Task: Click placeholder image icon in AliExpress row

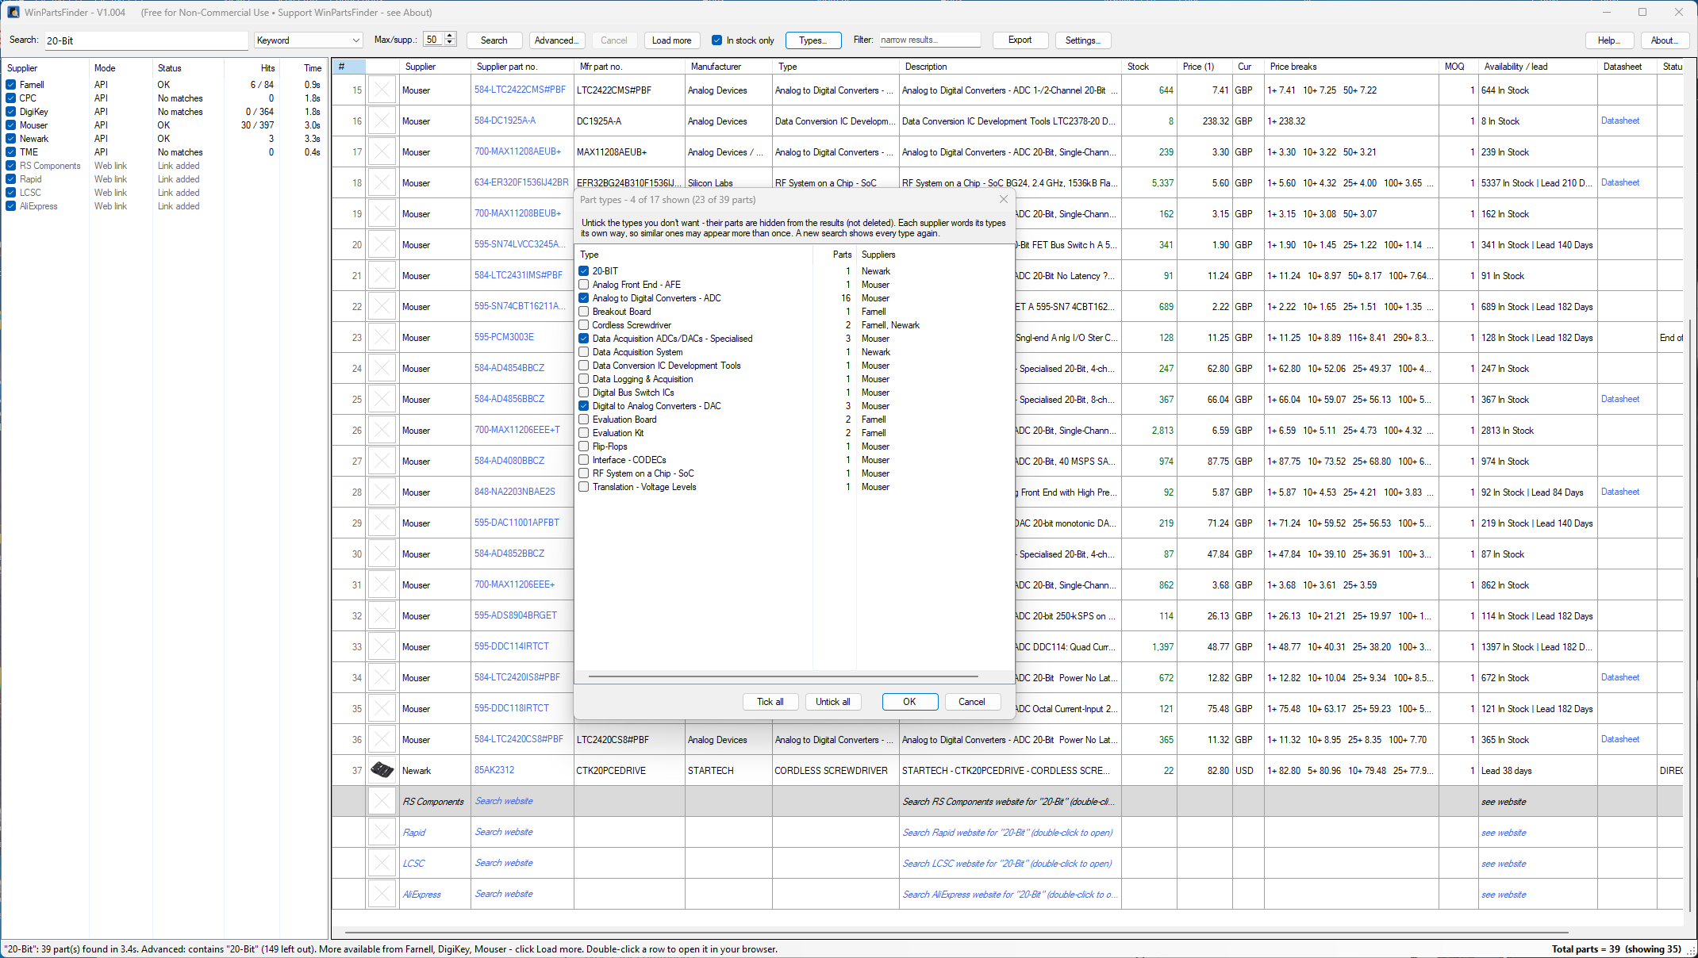Action: coord(382,894)
